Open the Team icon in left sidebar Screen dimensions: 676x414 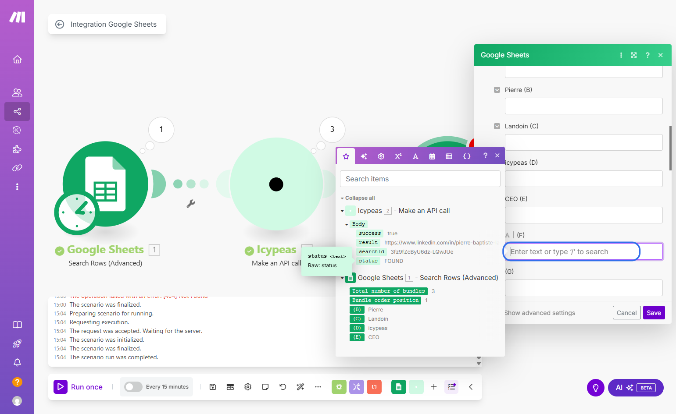(x=17, y=92)
